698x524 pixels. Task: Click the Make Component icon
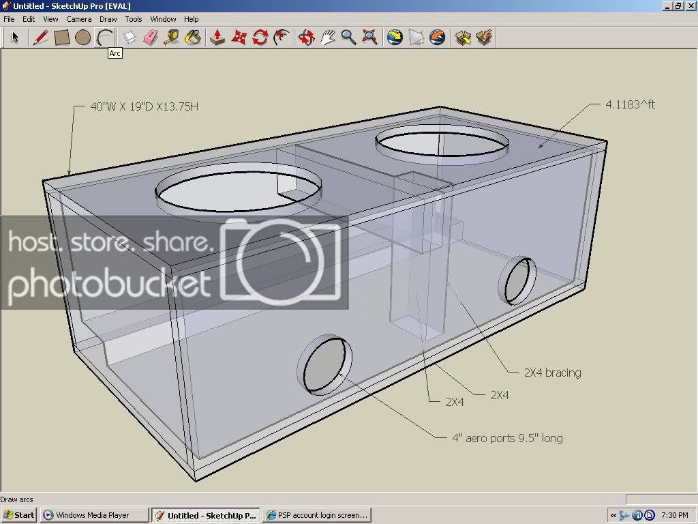pos(129,37)
